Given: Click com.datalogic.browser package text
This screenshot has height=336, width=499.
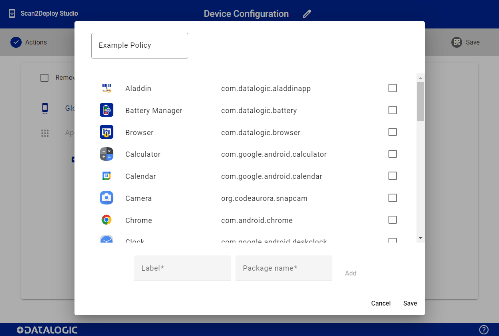Looking at the screenshot, I should [x=261, y=133].
